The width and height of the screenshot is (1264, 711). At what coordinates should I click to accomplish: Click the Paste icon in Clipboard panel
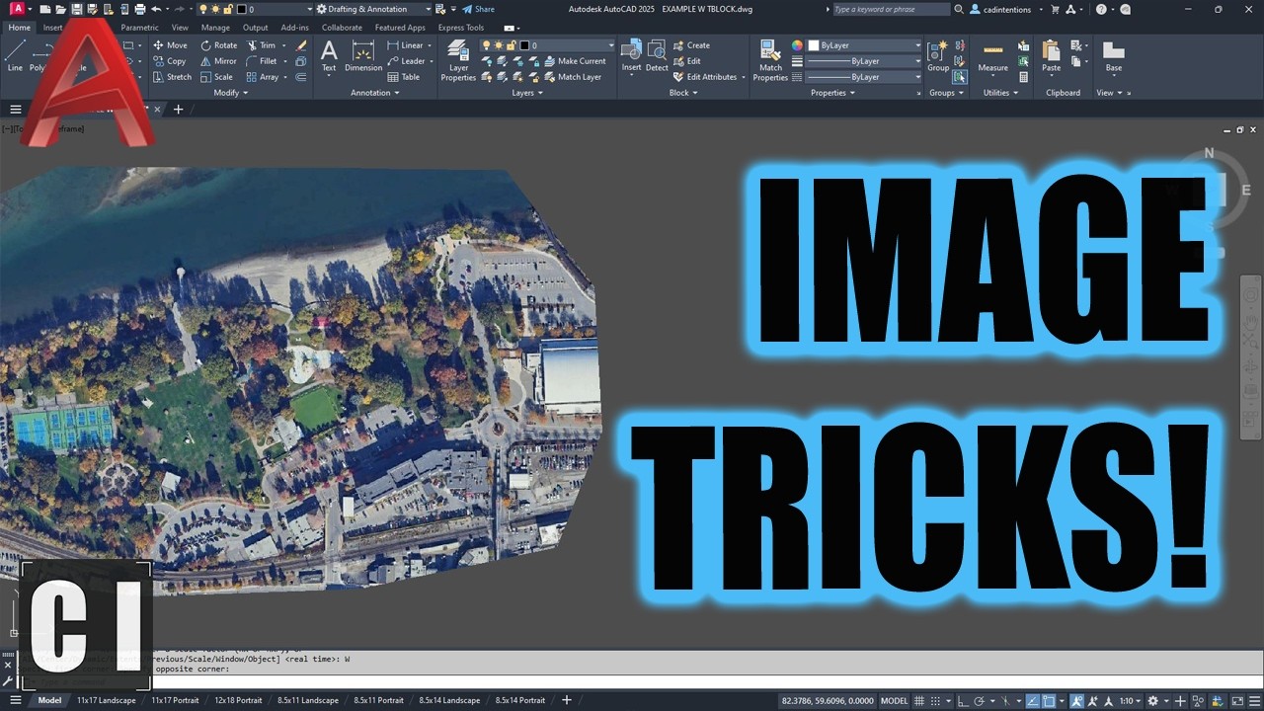pyautogui.click(x=1051, y=55)
